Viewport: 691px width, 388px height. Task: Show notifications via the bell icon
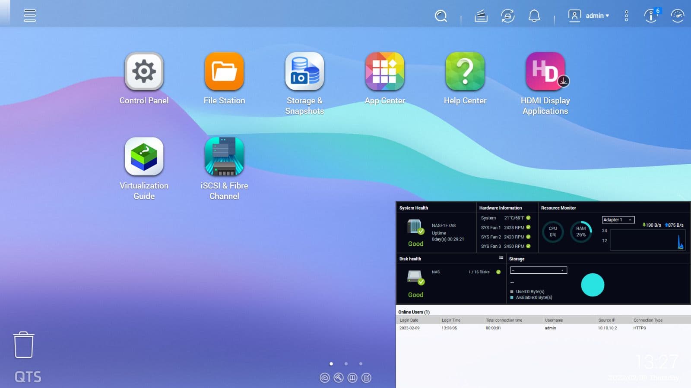point(534,16)
